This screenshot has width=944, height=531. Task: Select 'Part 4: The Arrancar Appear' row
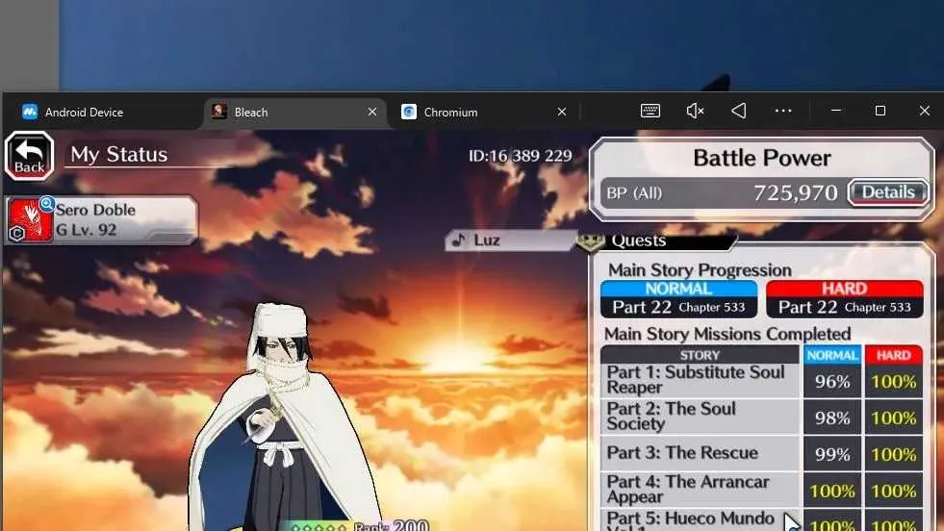tap(700, 490)
